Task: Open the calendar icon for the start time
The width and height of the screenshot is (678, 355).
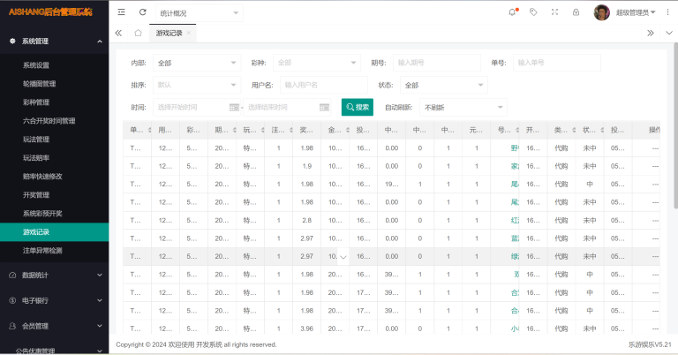Action: (x=235, y=107)
